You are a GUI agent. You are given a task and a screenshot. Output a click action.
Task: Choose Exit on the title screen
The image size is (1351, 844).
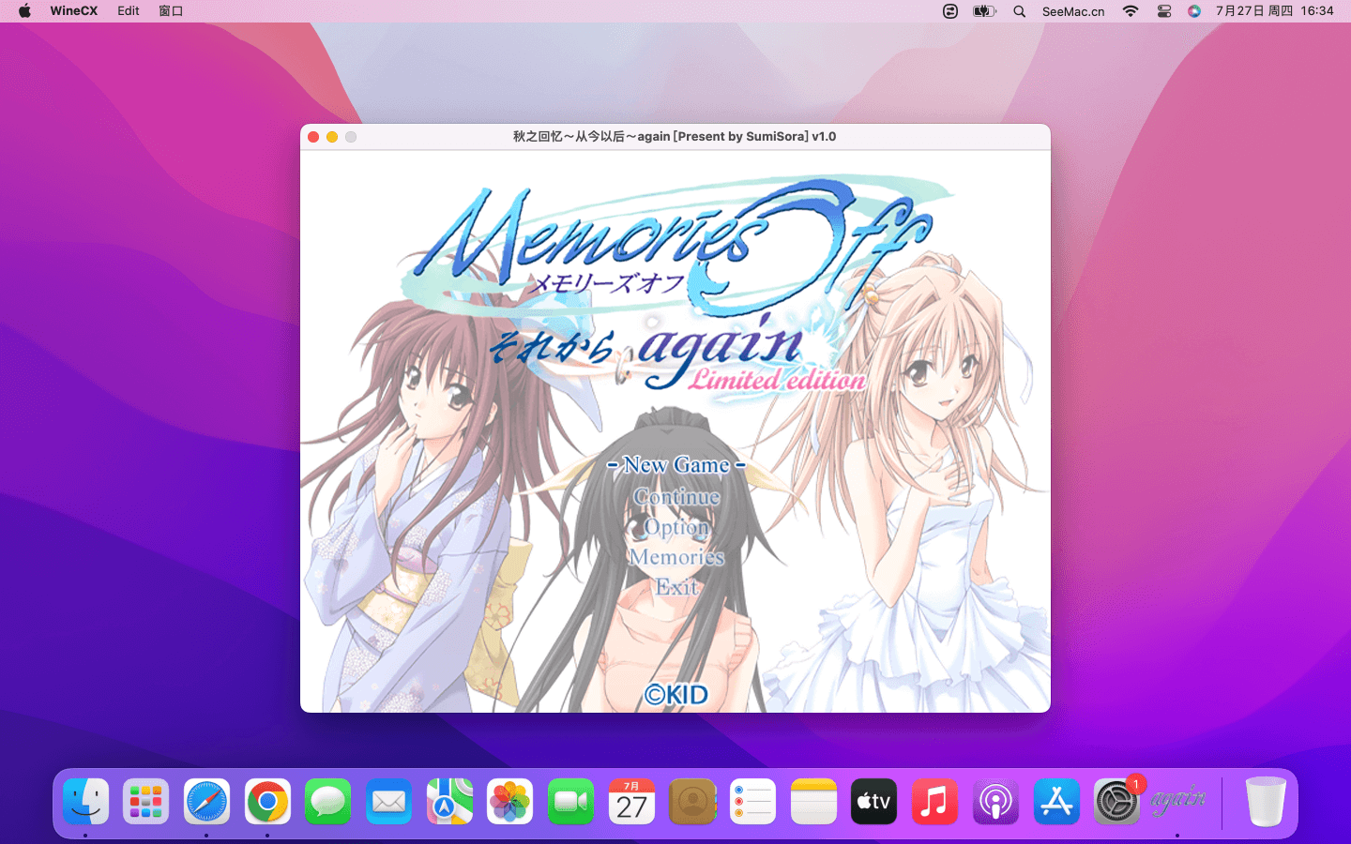[676, 587]
